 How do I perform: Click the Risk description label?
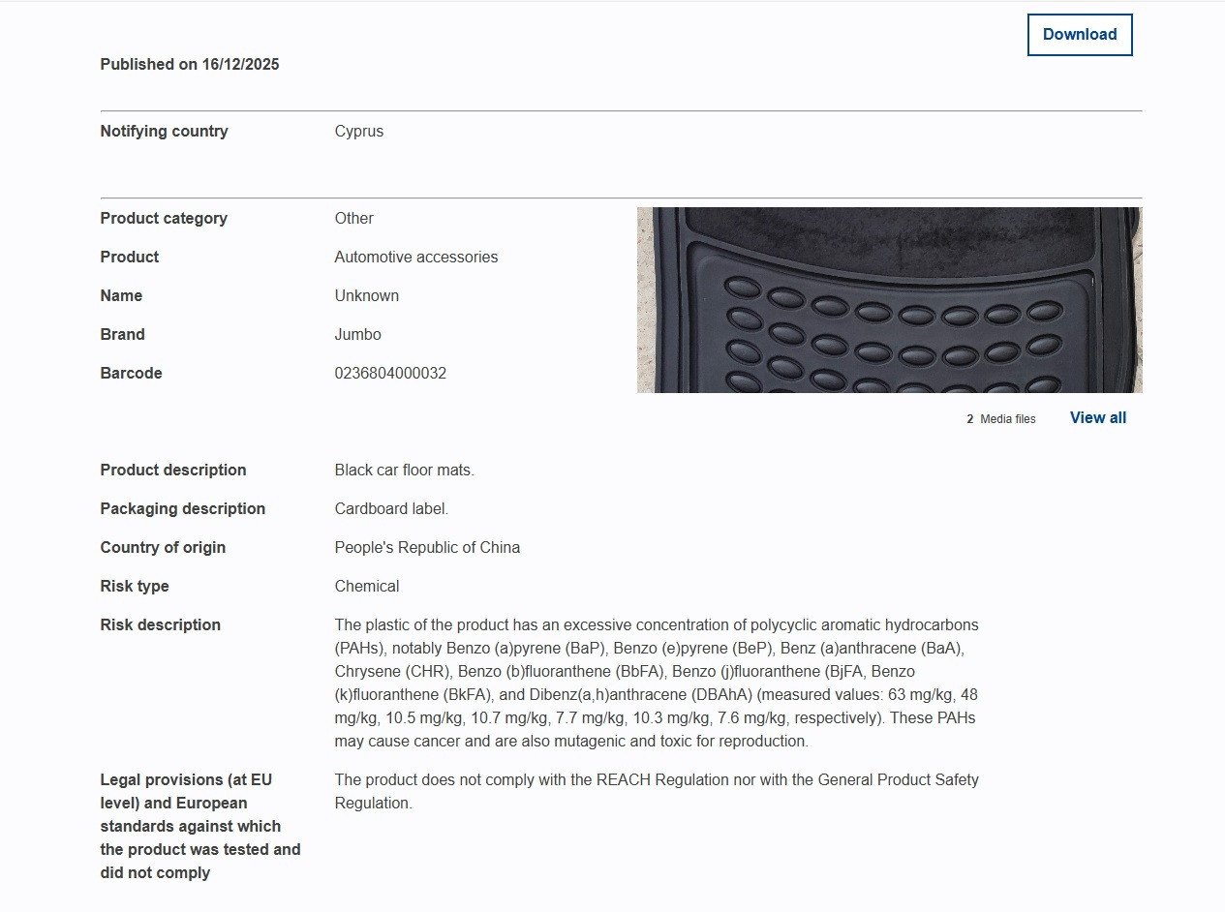pyautogui.click(x=161, y=625)
